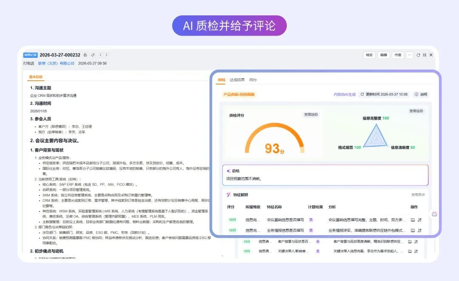Open the book icon for 关键决策人/影响者 row
The image size is (459, 281).
pyautogui.click(x=410, y=251)
